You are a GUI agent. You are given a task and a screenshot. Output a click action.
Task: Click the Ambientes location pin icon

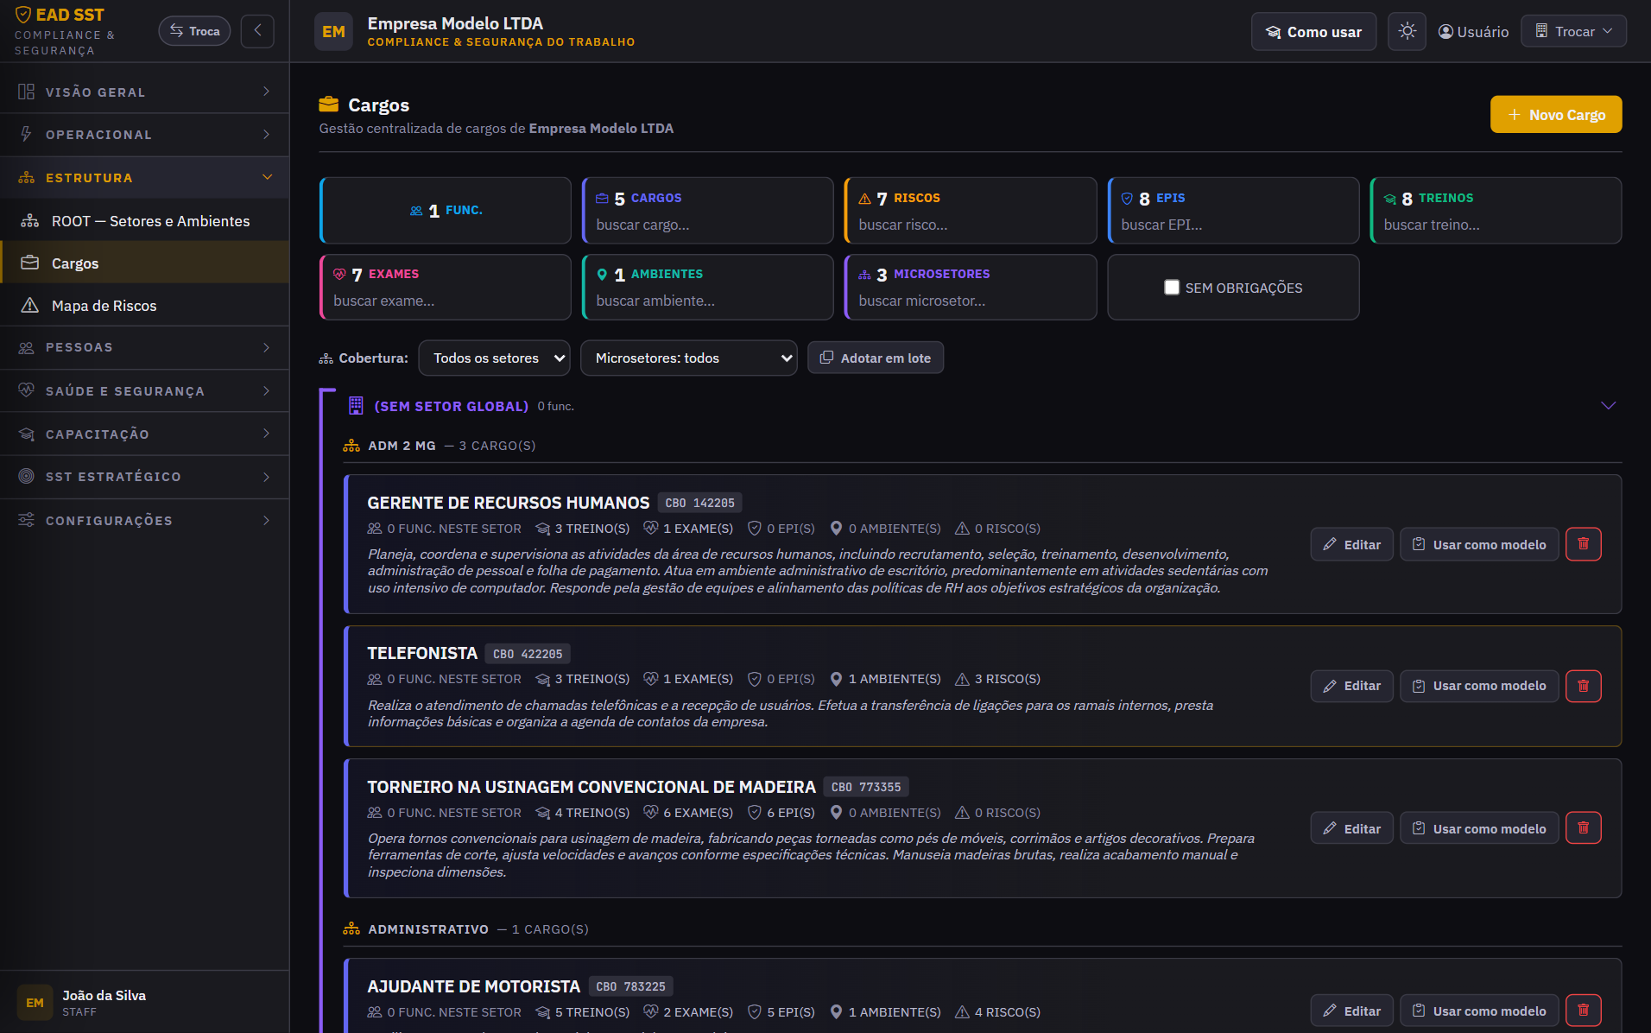point(602,275)
